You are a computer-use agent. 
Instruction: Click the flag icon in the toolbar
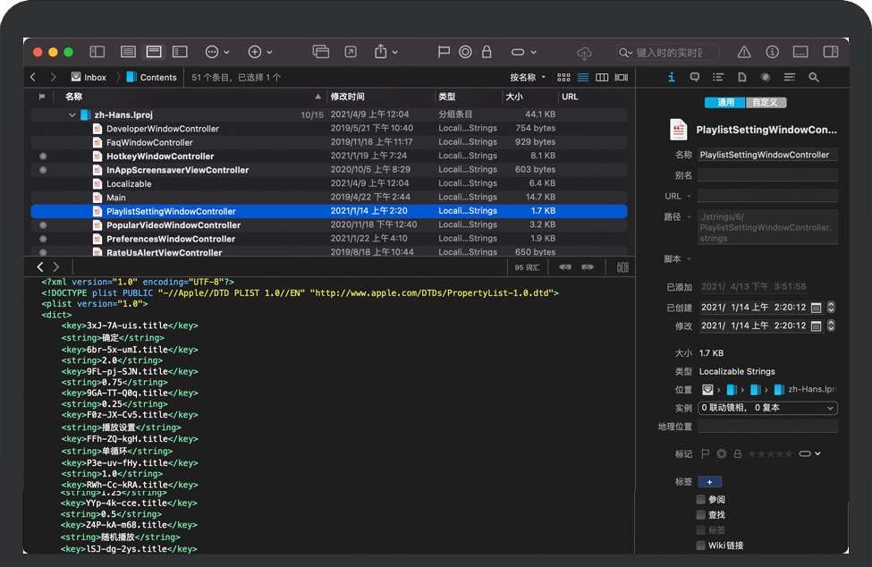pyautogui.click(x=444, y=53)
